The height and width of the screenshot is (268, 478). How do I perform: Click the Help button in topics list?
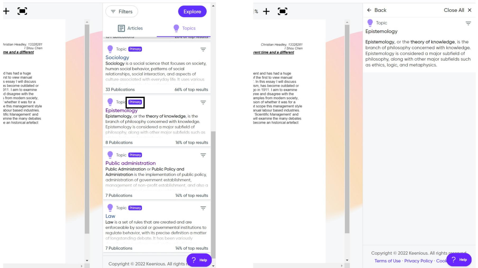click(199, 260)
